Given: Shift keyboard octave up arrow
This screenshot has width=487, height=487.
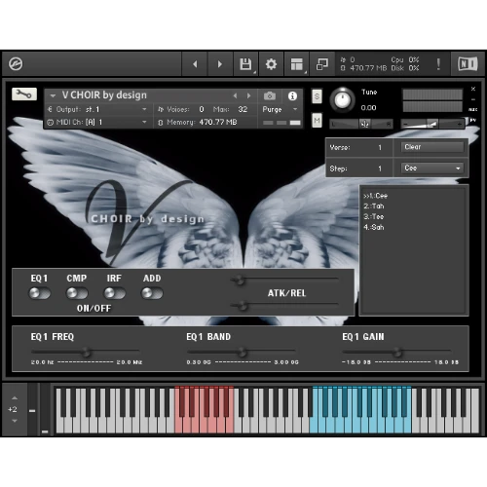Looking at the screenshot, I should point(15,398).
